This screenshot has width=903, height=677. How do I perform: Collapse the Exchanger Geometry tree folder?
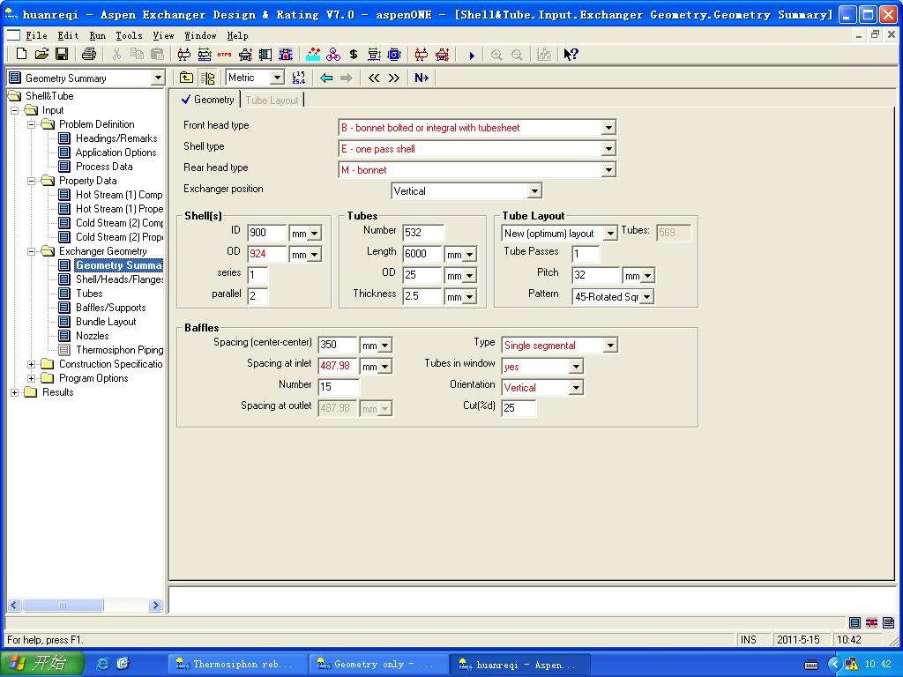coord(32,251)
